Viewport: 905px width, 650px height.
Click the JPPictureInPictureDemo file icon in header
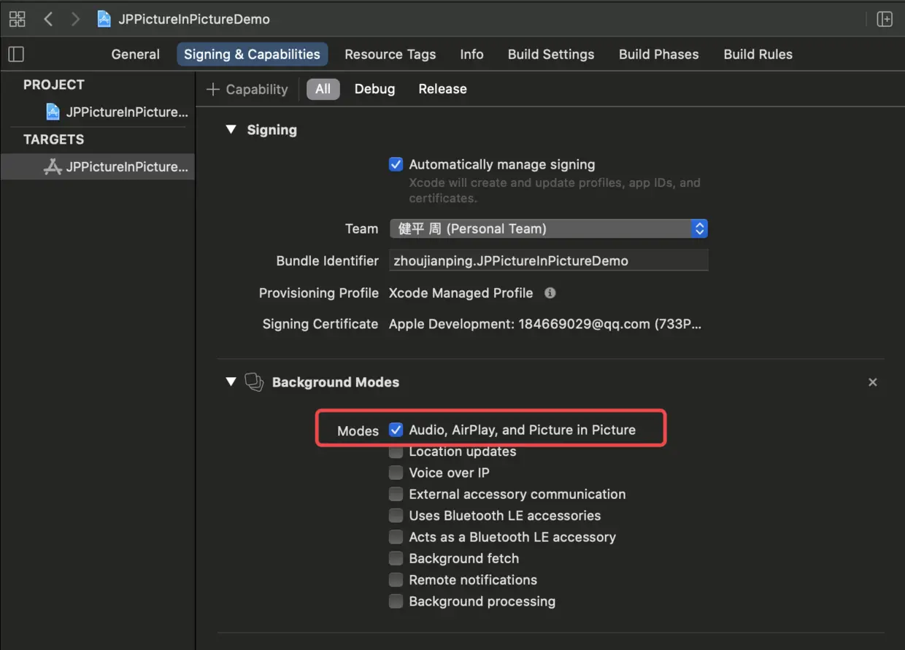pos(105,19)
